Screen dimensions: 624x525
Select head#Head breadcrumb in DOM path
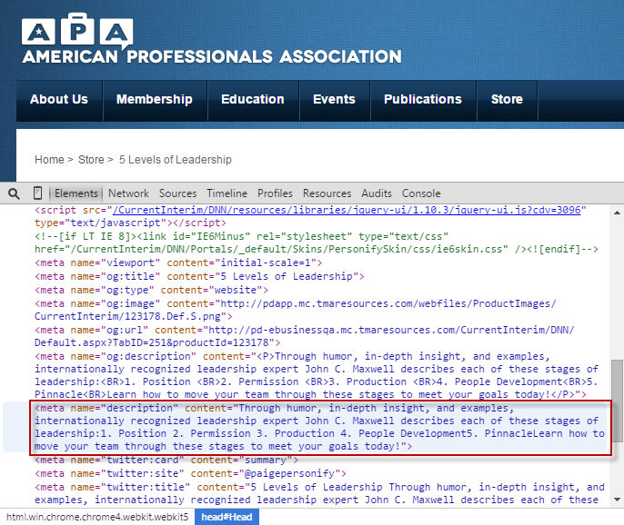click(226, 517)
